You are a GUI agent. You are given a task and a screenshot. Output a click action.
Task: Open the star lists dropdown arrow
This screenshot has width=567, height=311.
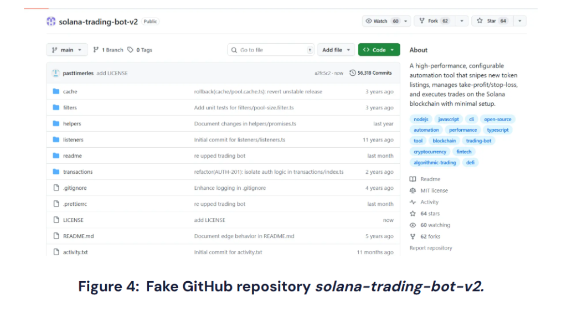tap(519, 21)
